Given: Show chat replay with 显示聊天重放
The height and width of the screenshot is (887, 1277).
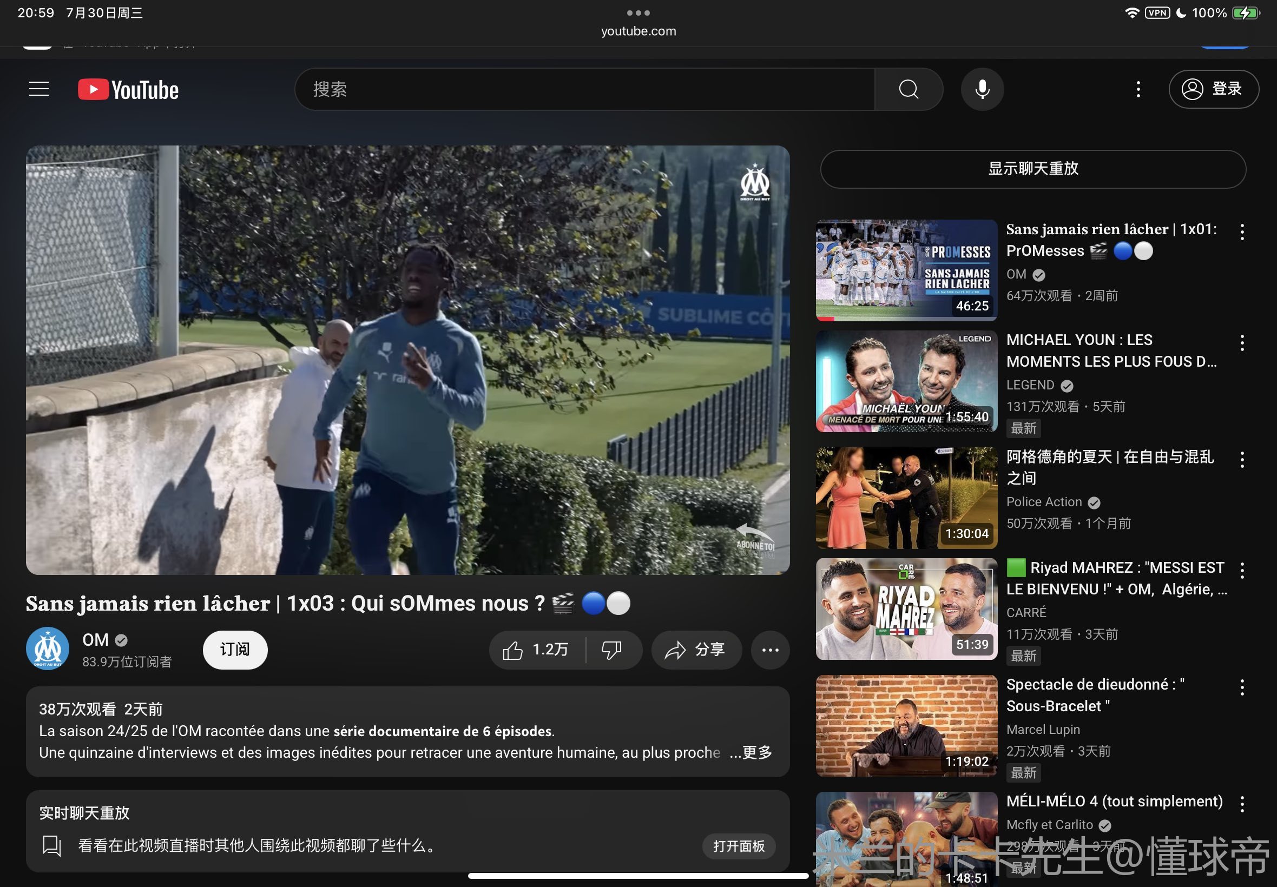Looking at the screenshot, I should coord(1033,169).
